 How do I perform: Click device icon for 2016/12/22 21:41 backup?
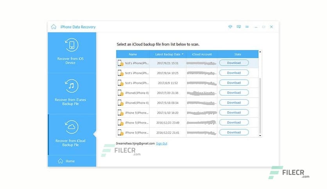(120, 133)
